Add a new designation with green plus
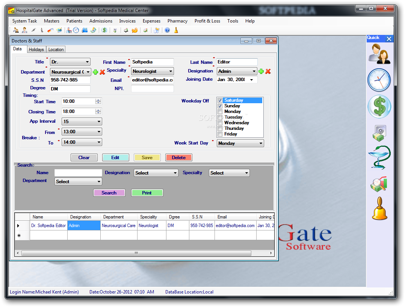Image resolution: width=405 pixels, height=307 pixels. (261, 71)
